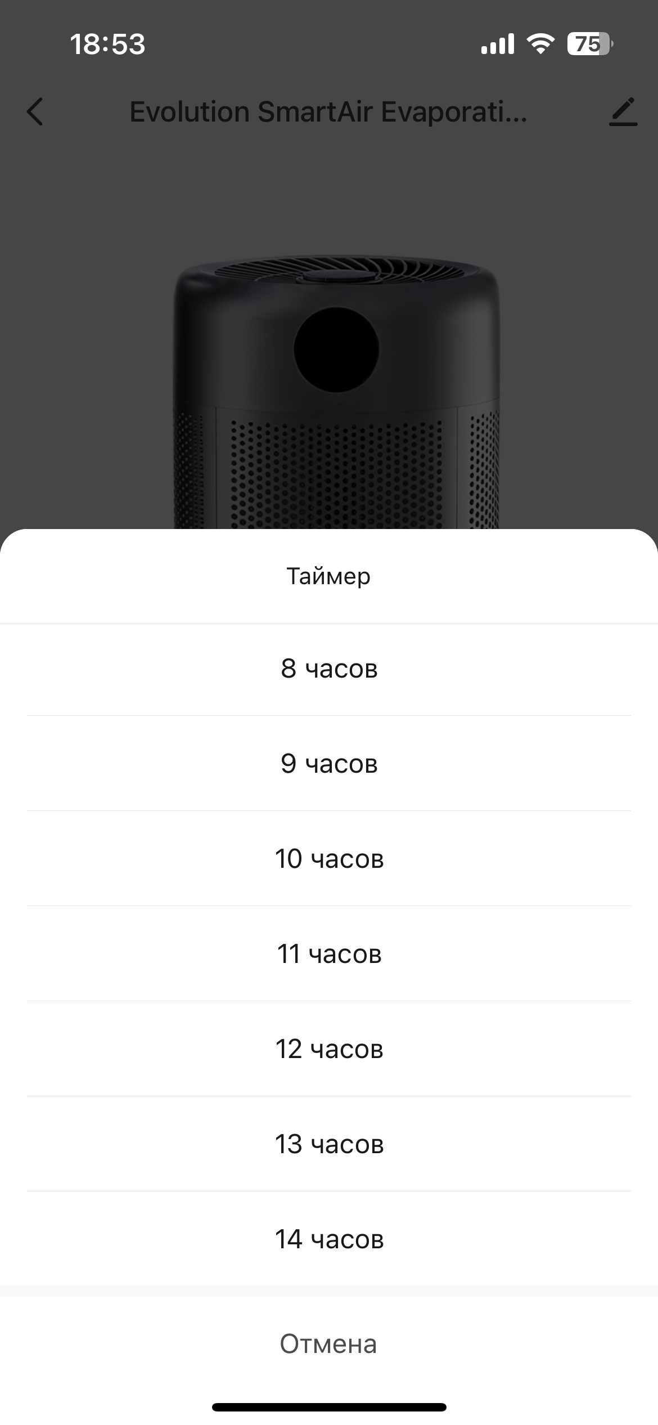Tap the Таймер sheet header
The height and width of the screenshot is (1425, 658).
tap(329, 576)
